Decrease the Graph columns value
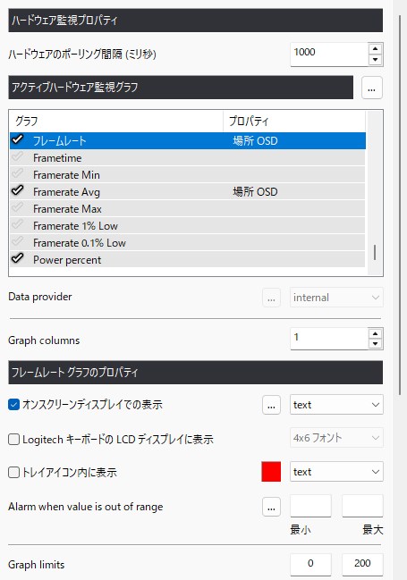This screenshot has width=407, height=580. tap(375, 344)
